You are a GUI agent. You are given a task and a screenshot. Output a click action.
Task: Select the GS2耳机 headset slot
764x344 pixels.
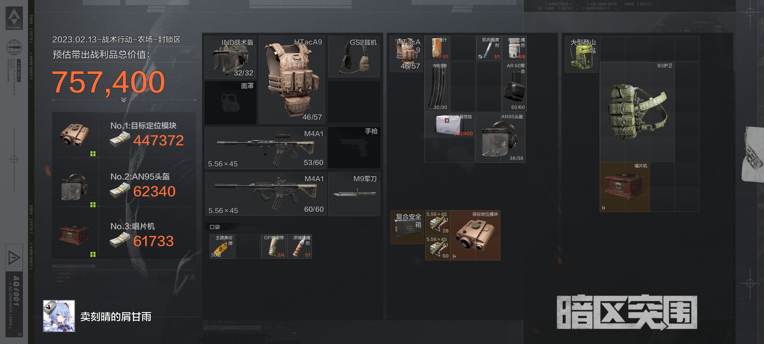click(354, 56)
